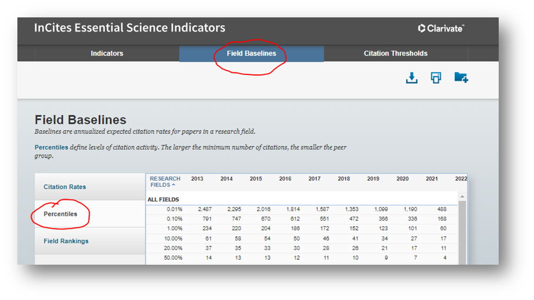Select Citation Rates in the left panel

click(x=65, y=187)
